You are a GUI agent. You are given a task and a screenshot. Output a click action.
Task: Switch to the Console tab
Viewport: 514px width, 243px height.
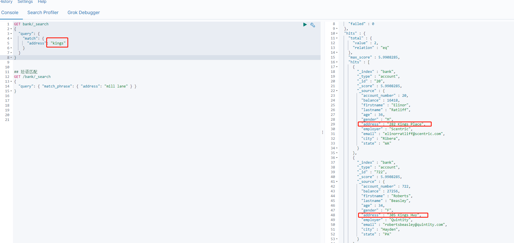tap(10, 13)
